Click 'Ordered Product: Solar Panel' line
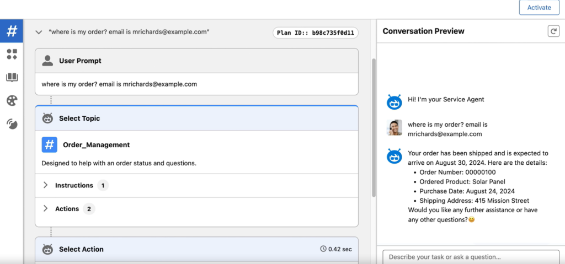 (x=463, y=181)
